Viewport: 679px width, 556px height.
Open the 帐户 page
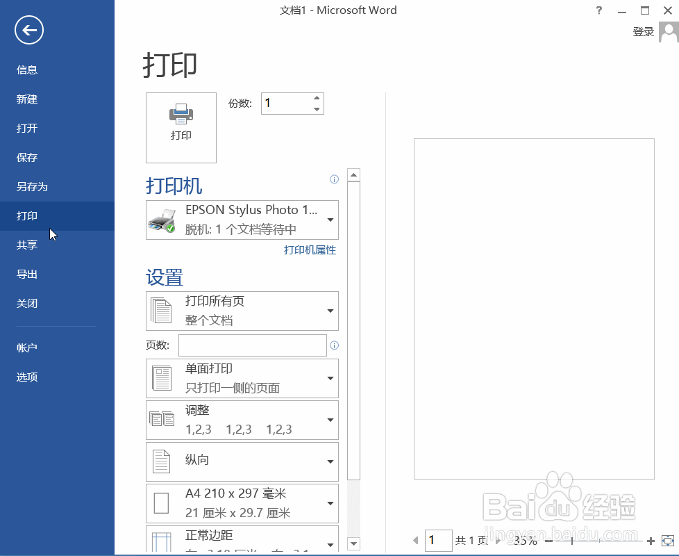coord(27,347)
